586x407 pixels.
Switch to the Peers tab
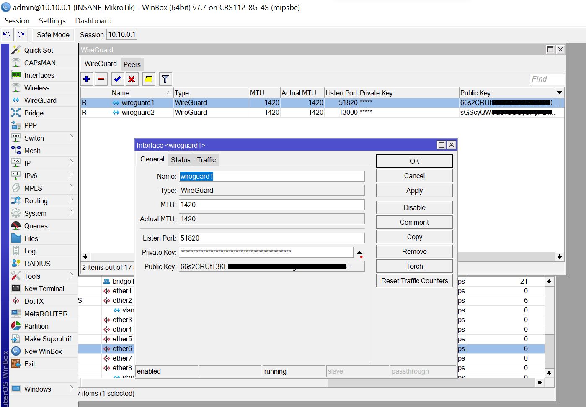pyautogui.click(x=132, y=64)
